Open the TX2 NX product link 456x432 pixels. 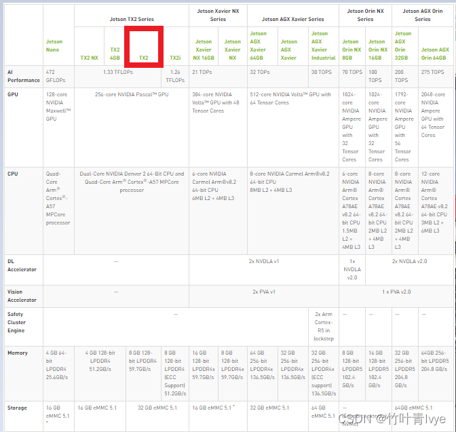pos(90,58)
